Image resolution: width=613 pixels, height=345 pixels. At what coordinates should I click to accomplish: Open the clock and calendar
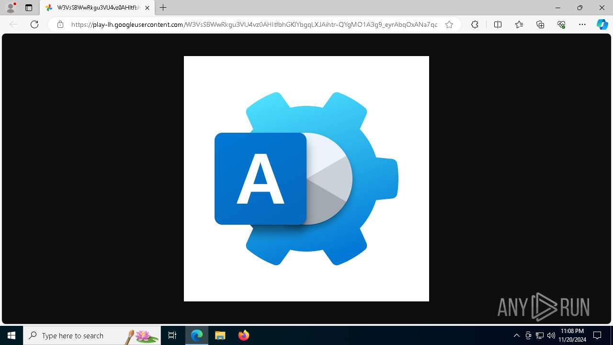[572, 335]
